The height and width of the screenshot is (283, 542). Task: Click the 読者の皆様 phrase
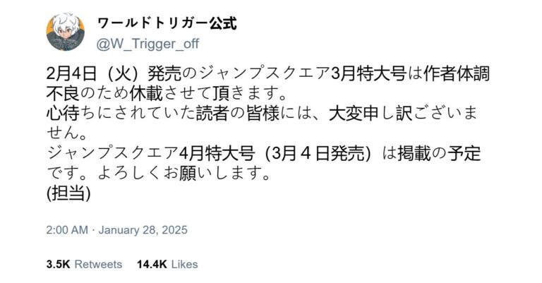pos(238,114)
